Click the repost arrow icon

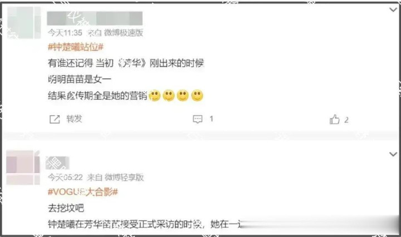click(x=55, y=119)
